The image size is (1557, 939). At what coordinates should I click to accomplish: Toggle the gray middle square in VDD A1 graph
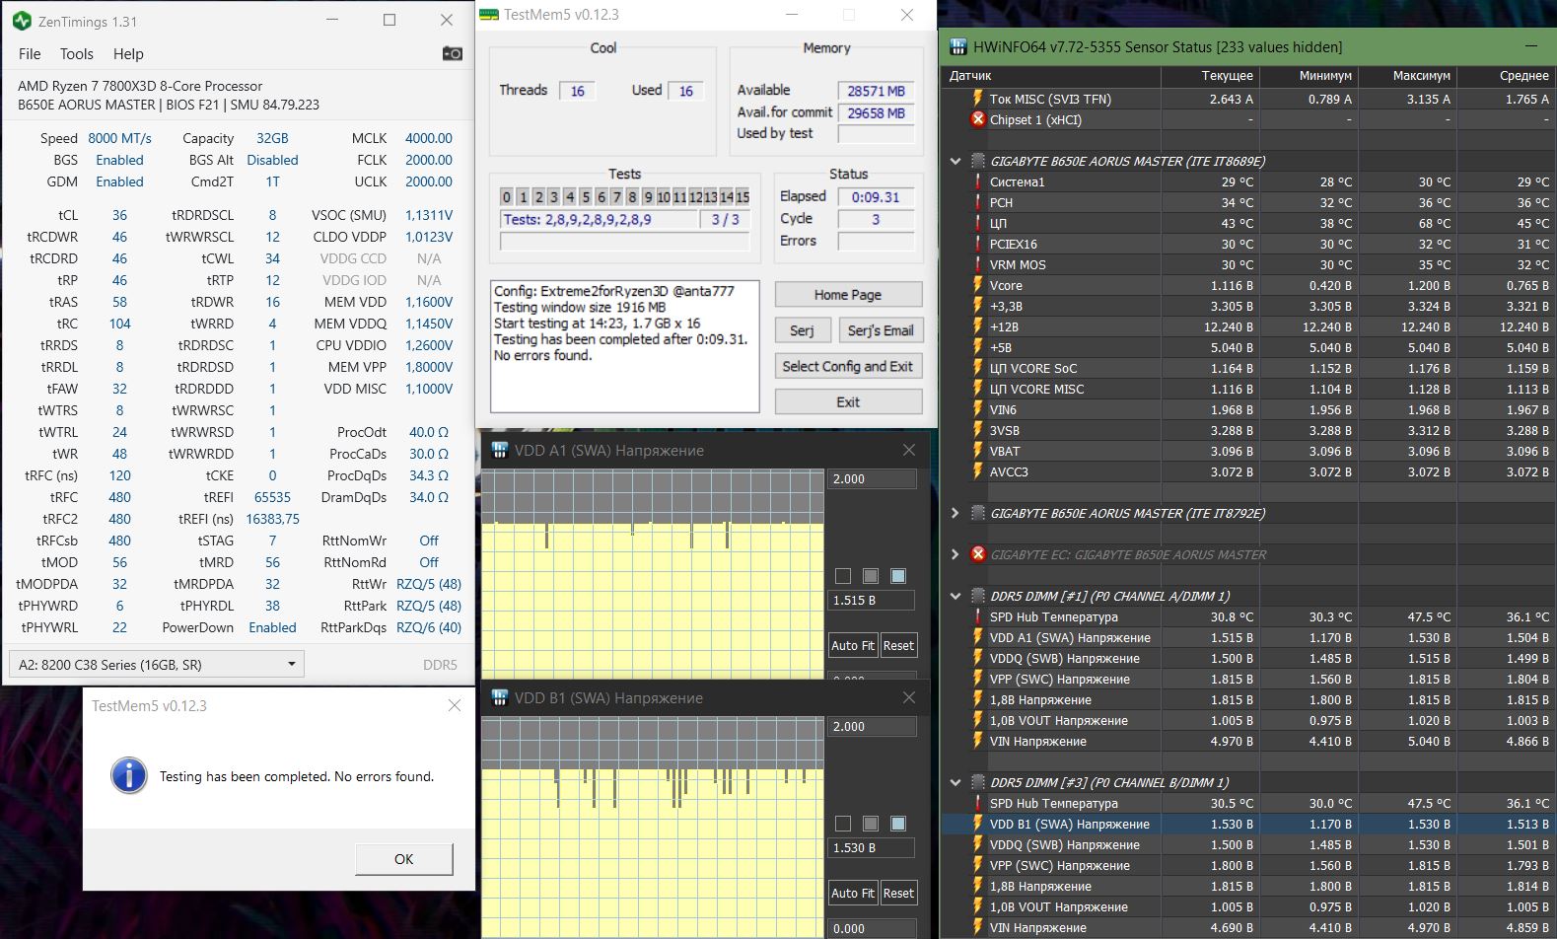pyautogui.click(x=870, y=576)
